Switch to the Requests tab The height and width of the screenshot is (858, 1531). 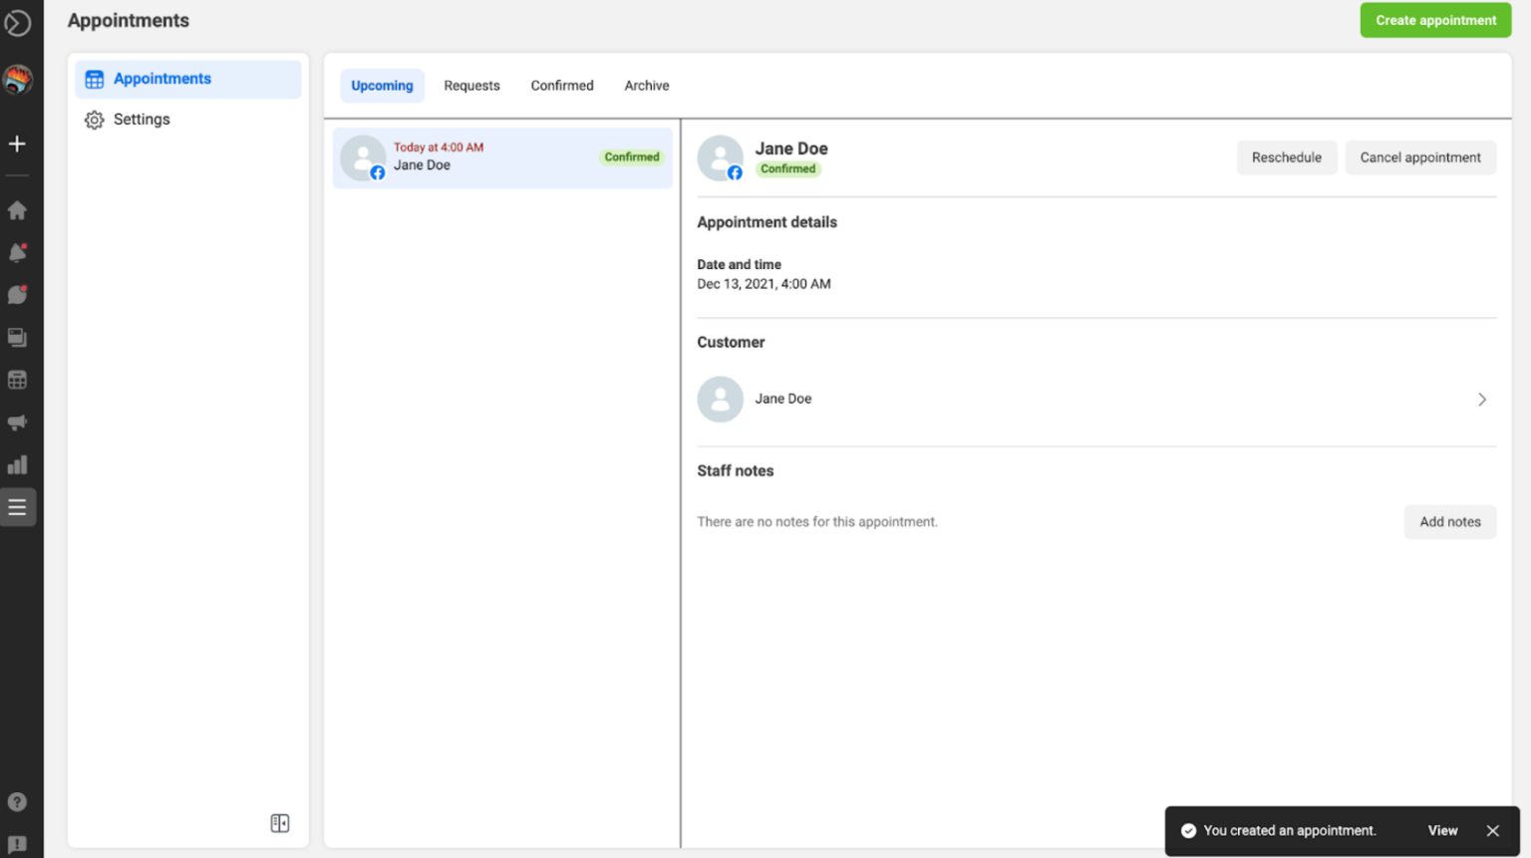click(471, 85)
